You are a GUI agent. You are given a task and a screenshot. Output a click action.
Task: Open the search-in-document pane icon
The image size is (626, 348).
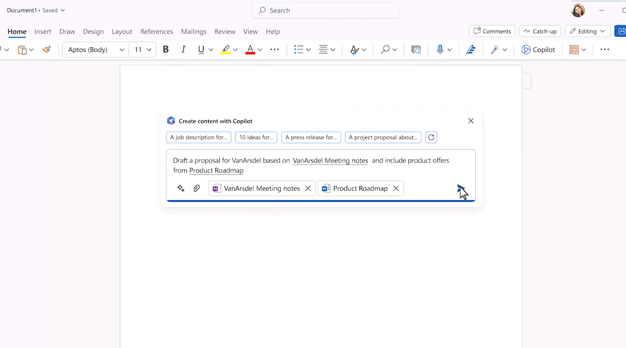416,49
